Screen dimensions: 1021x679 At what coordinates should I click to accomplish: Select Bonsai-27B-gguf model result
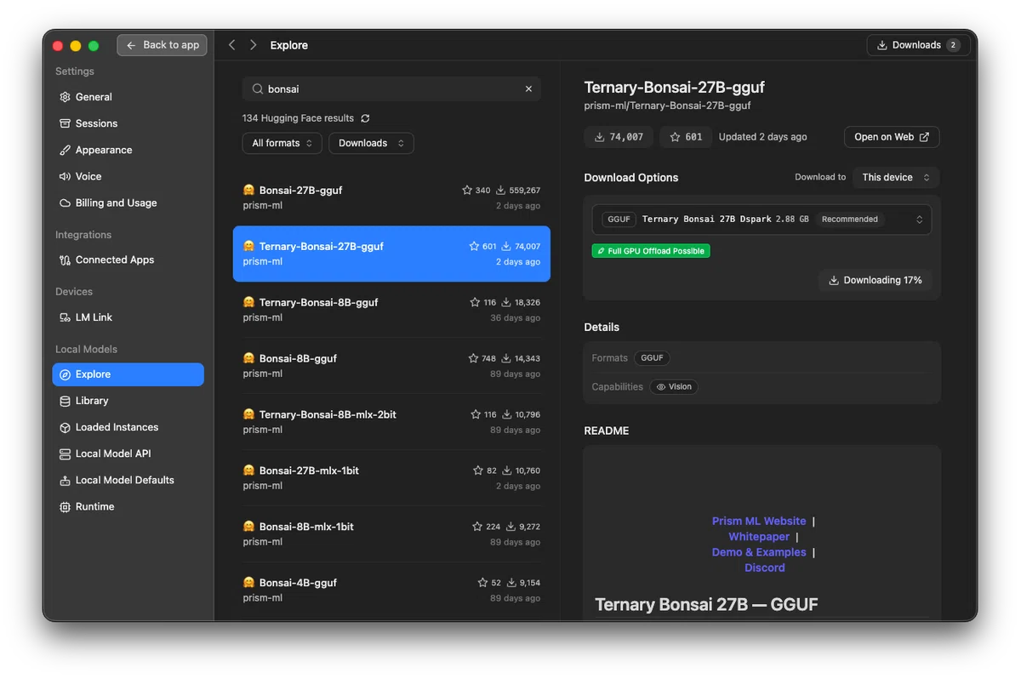point(391,197)
